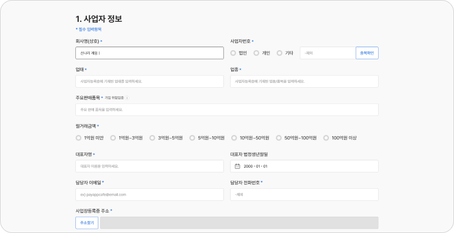Choose 3억원~5억원 monthly amount
The width and height of the screenshot is (454, 233).
pyautogui.click(x=152, y=138)
